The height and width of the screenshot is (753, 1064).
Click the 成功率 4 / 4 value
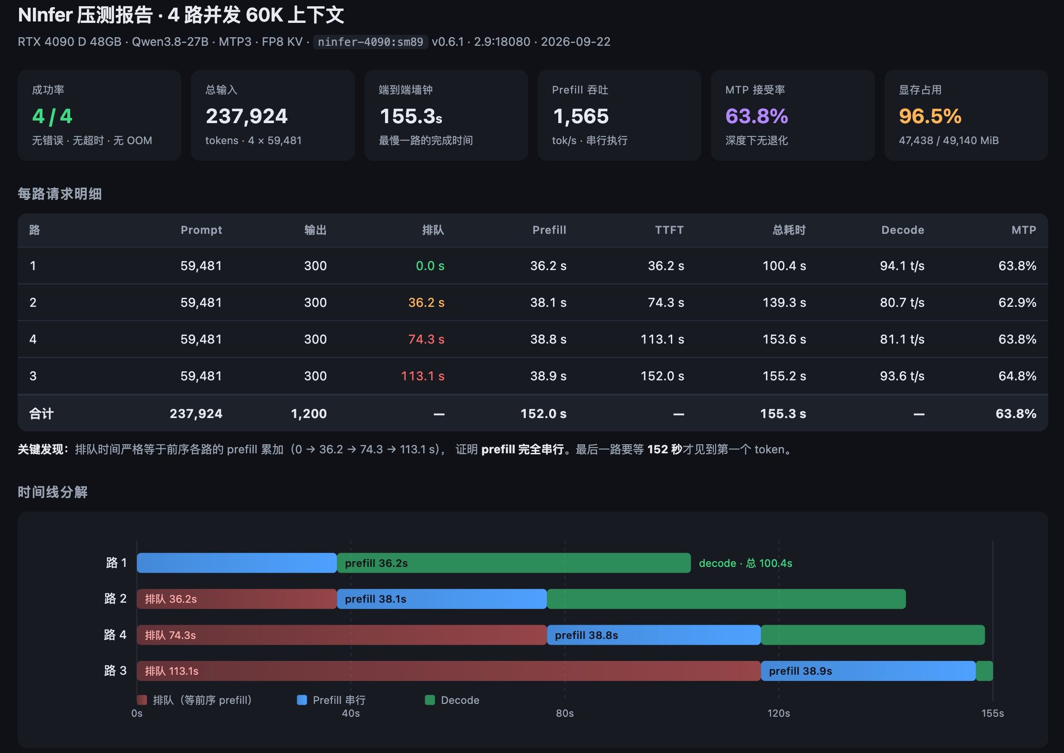pyautogui.click(x=52, y=116)
